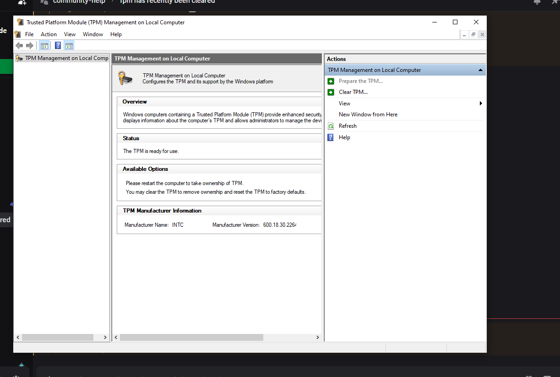The height and width of the screenshot is (377, 560).
Task: Click the greyed arrow icon beside Prepare the TPM
Action: (331, 81)
